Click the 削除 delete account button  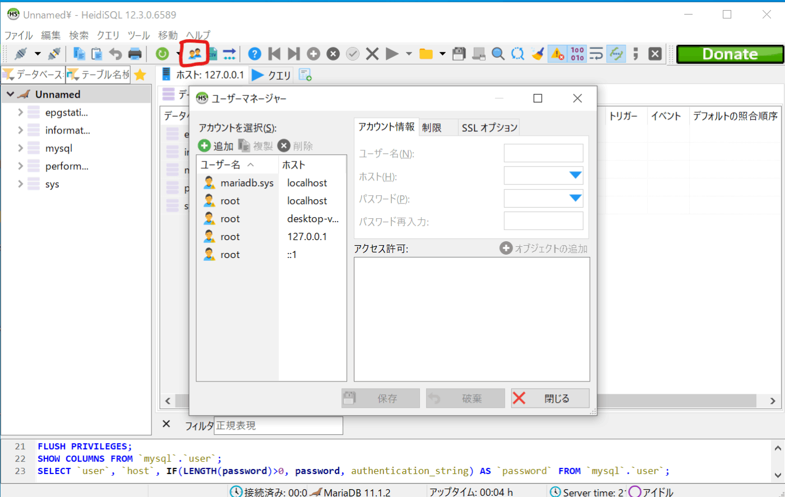coord(295,146)
